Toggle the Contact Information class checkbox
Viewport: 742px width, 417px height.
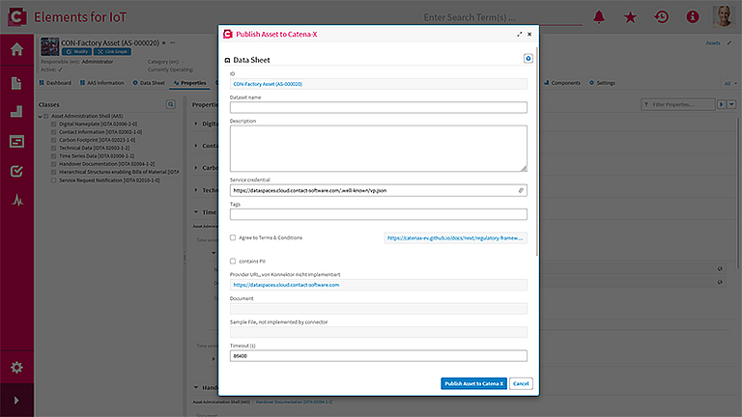(x=53, y=132)
